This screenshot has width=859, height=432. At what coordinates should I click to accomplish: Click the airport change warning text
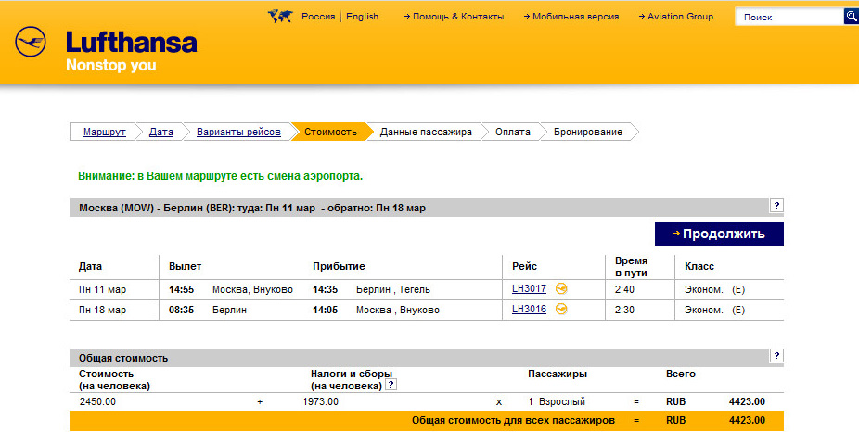[x=220, y=176]
